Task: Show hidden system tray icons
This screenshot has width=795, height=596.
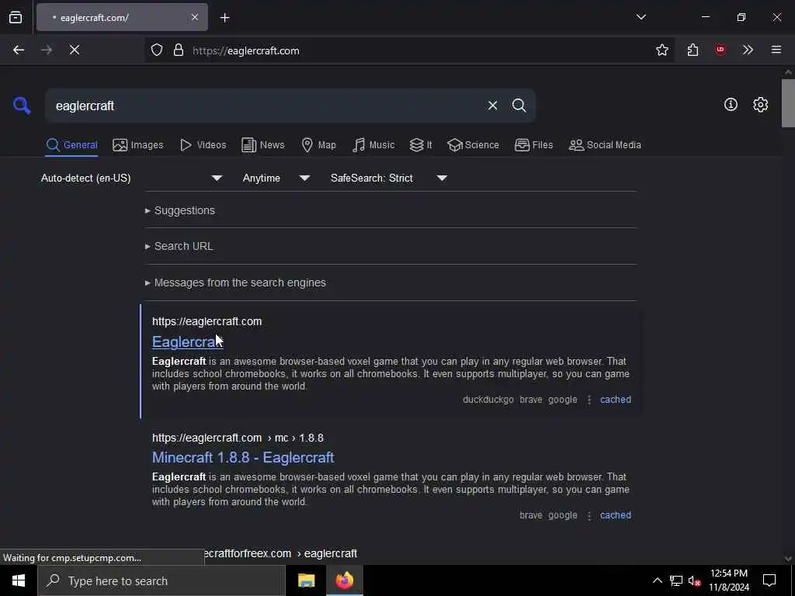Action: click(657, 580)
